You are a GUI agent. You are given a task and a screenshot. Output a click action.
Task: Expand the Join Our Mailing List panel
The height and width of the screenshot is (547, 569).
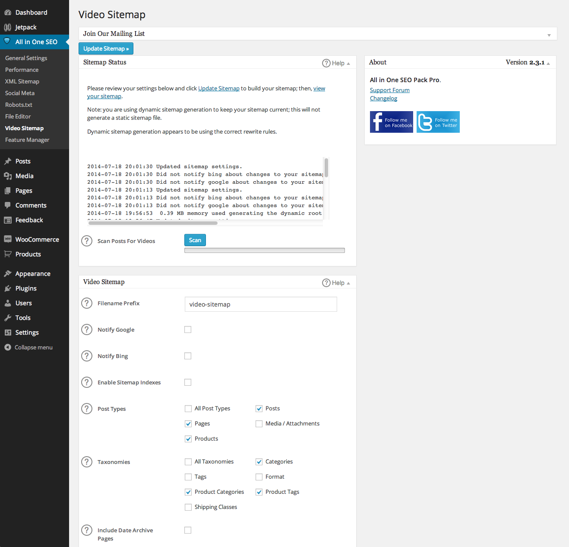point(549,35)
